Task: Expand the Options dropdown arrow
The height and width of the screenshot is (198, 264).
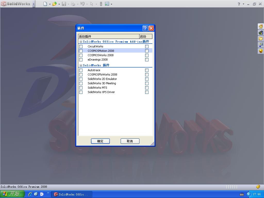Action: click(111, 4)
